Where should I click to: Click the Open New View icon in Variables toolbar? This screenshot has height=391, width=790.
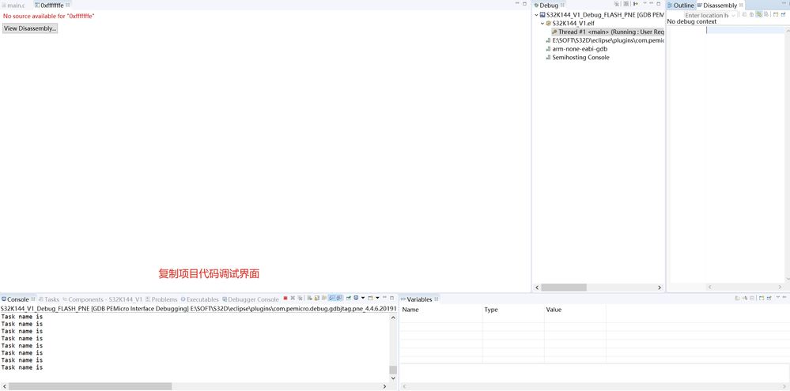pyautogui.click(x=762, y=299)
